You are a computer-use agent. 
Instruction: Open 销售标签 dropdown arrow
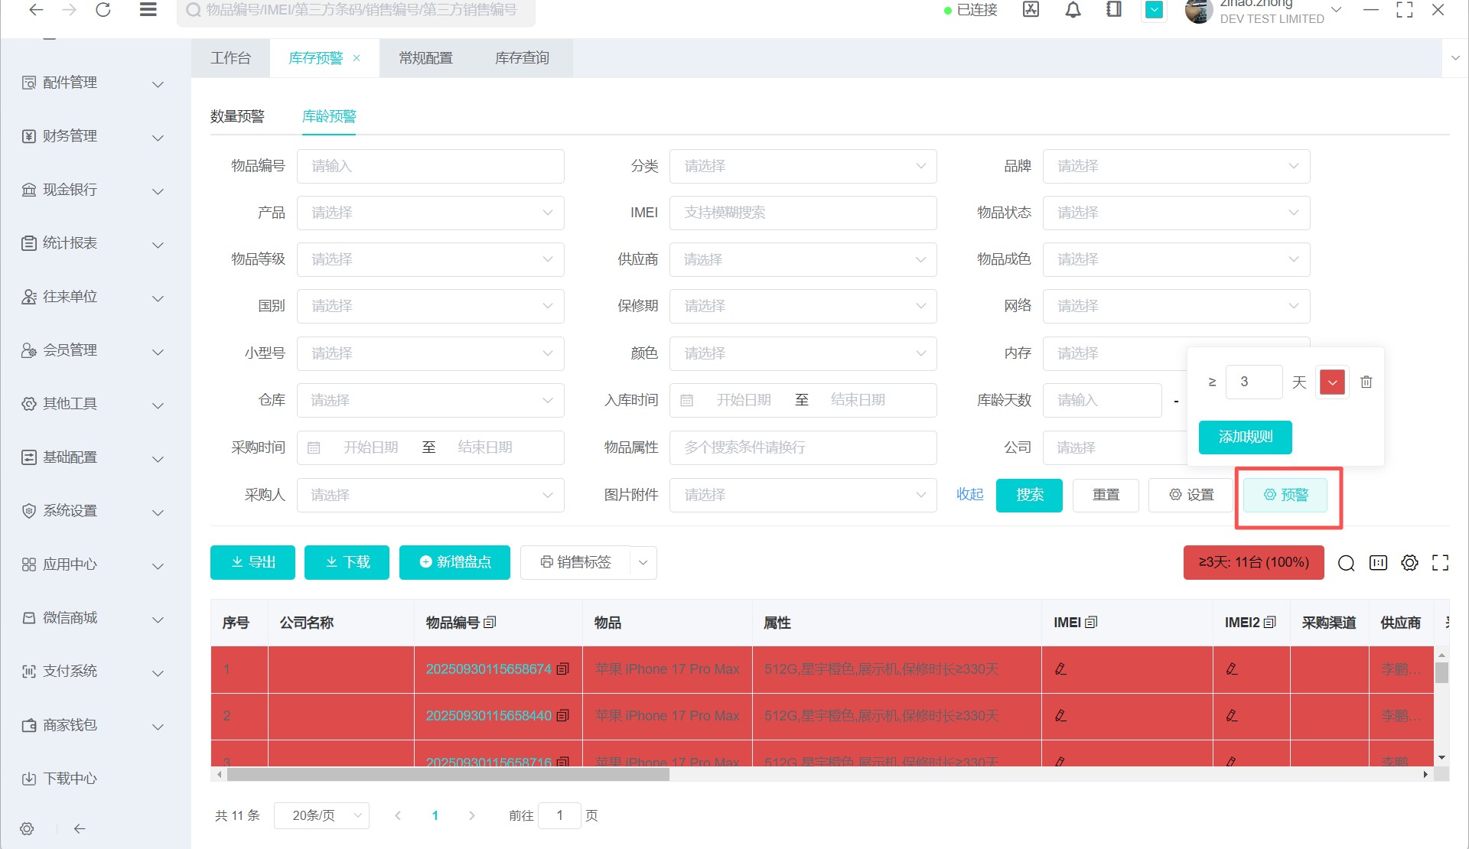(x=643, y=563)
